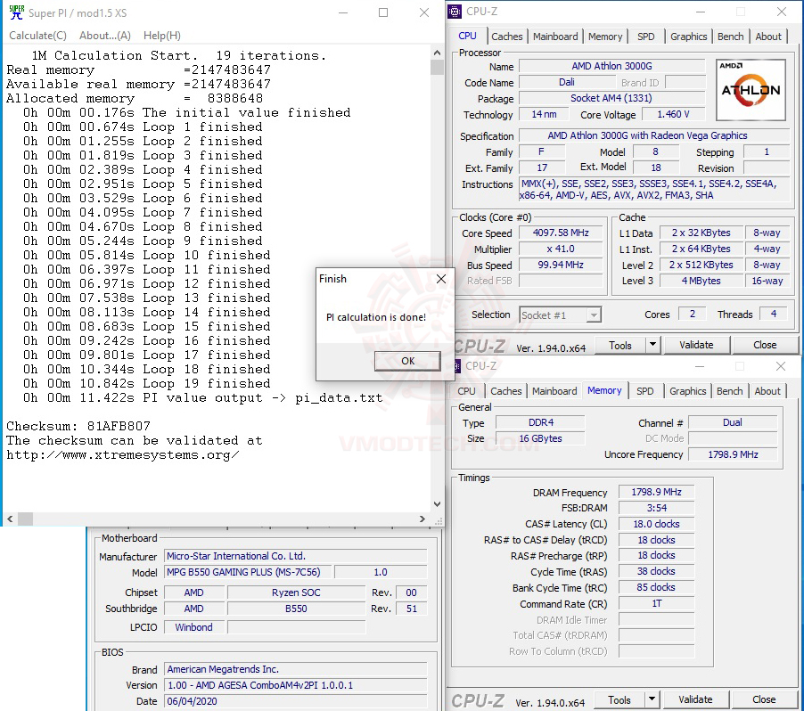Switch to Bench tab in lower CPU-Z window
Viewport: 804px width, 711px height.
pyautogui.click(x=729, y=391)
